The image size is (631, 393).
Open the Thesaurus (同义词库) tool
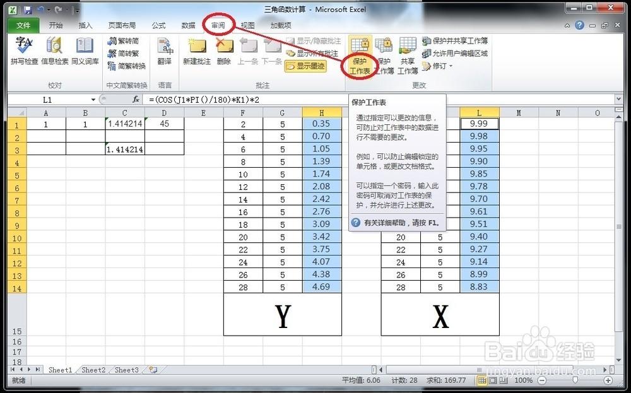tap(85, 50)
